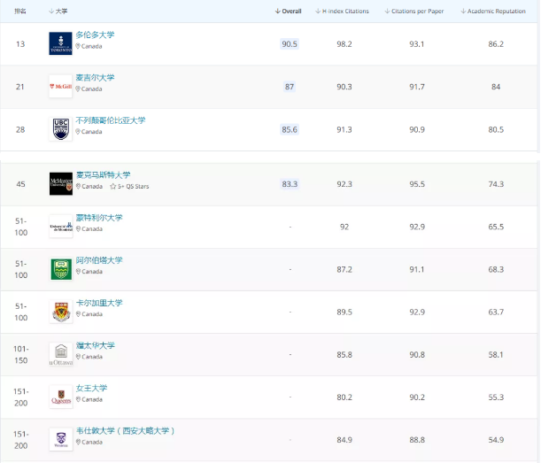
Task: Click the H-index value 85.8
Action: coord(344,355)
